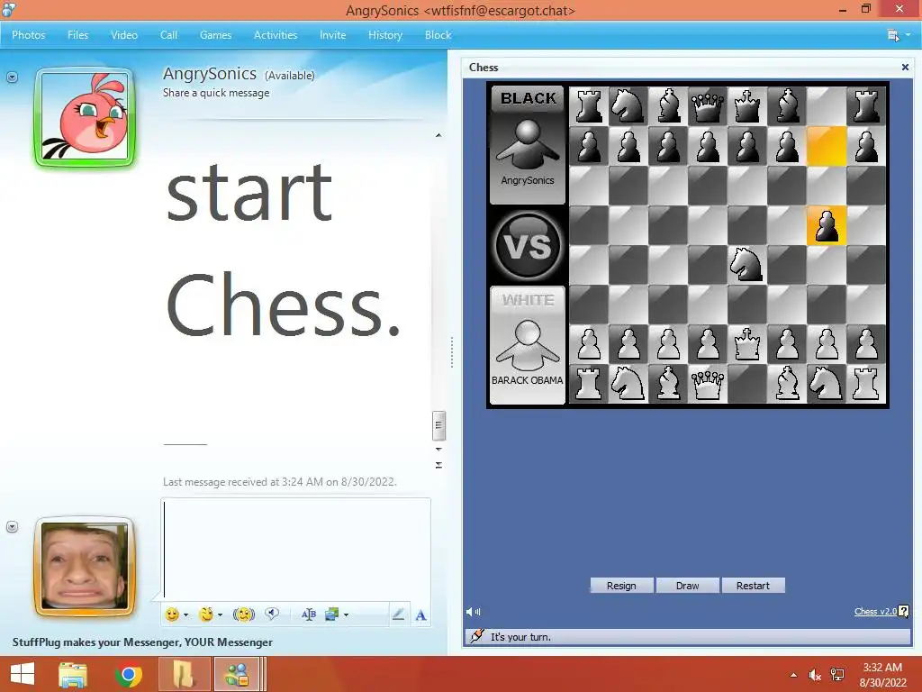Image resolution: width=922 pixels, height=692 pixels.
Task: Click the network tray icon
Action: pyautogui.click(x=837, y=675)
